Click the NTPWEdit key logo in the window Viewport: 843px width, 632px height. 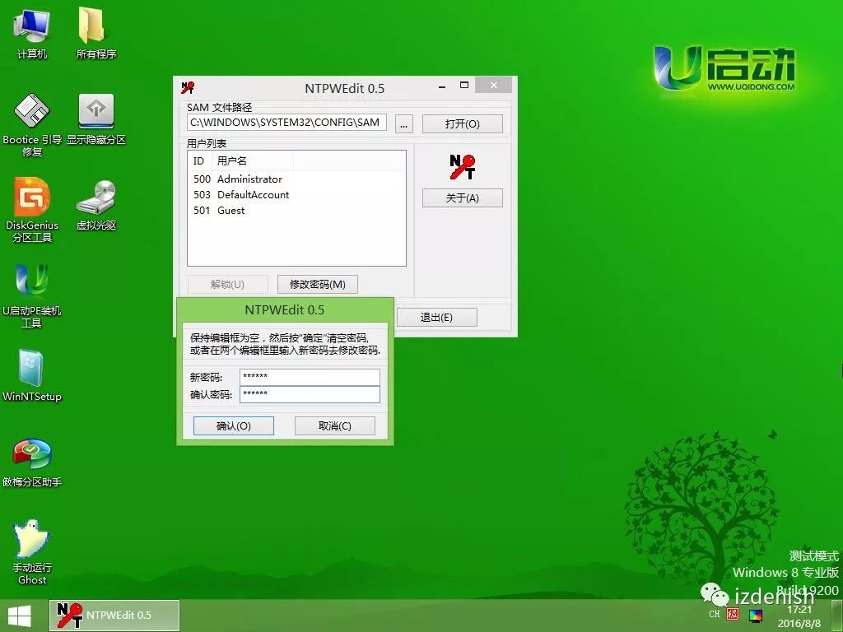[x=462, y=165]
